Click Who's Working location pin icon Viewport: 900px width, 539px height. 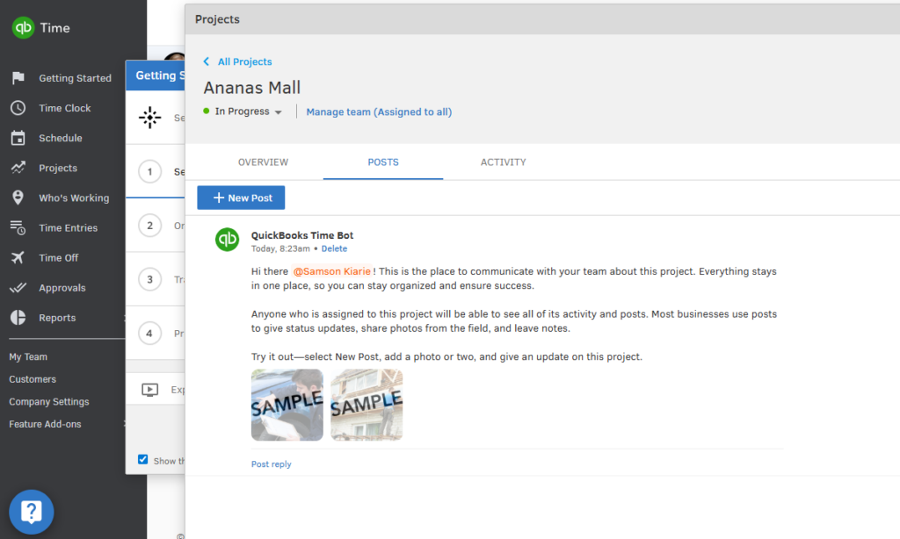point(18,198)
